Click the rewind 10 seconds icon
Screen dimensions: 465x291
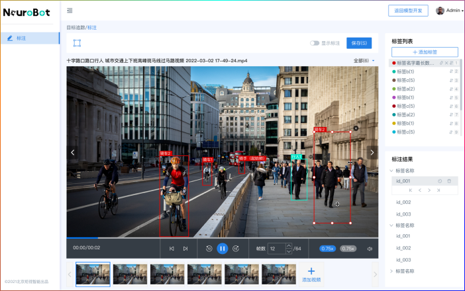click(209, 249)
